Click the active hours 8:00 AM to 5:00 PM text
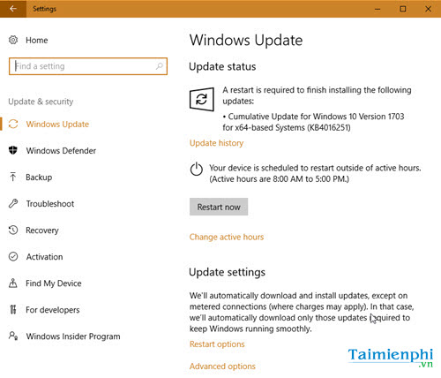 pos(280,179)
